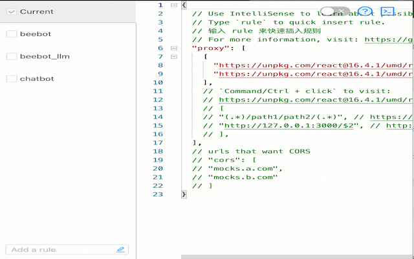Click the "cors" commented key on line 19

[x=224, y=160]
